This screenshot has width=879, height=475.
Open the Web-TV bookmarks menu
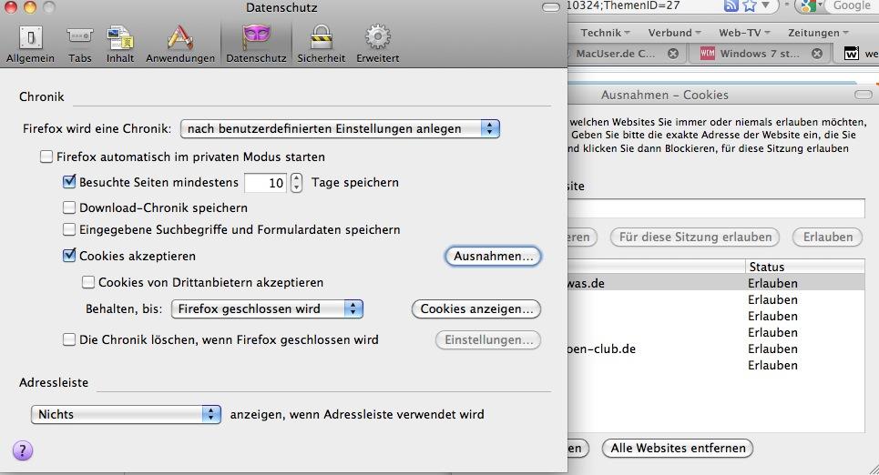point(744,33)
